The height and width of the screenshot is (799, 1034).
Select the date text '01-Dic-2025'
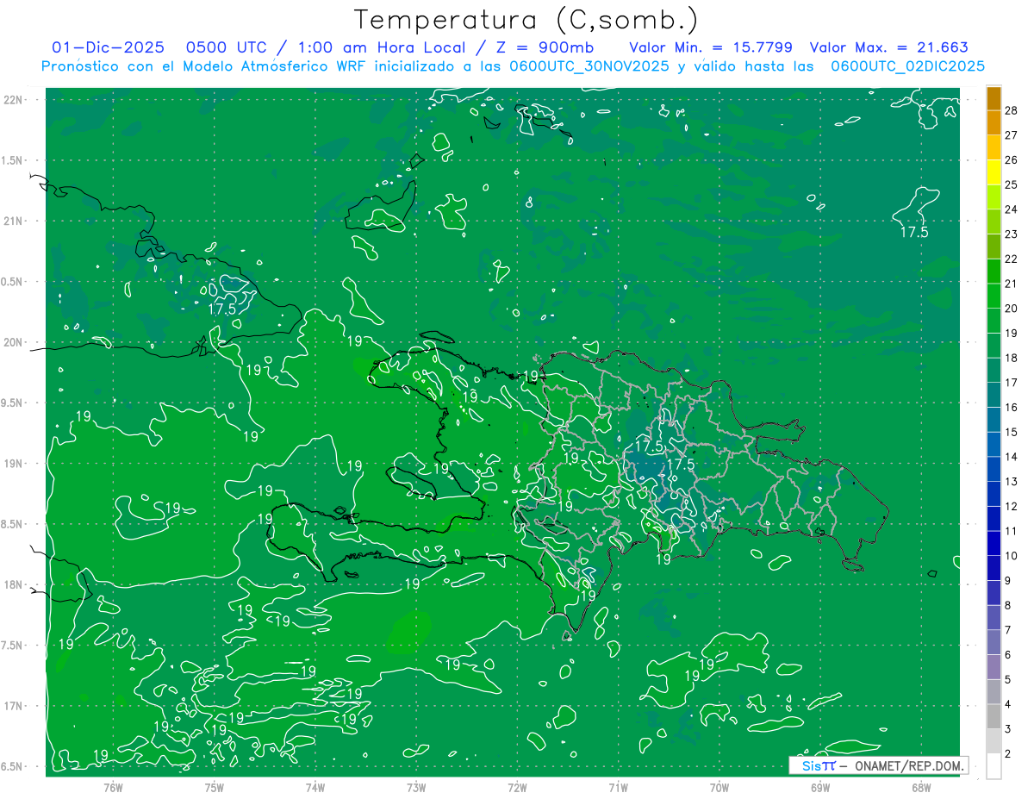[x=108, y=47]
